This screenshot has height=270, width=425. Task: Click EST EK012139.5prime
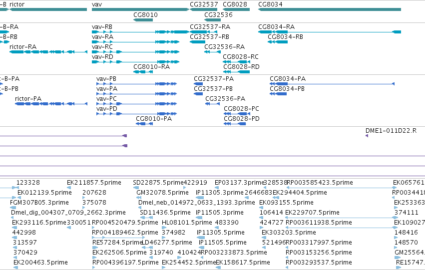click(x=19, y=198)
